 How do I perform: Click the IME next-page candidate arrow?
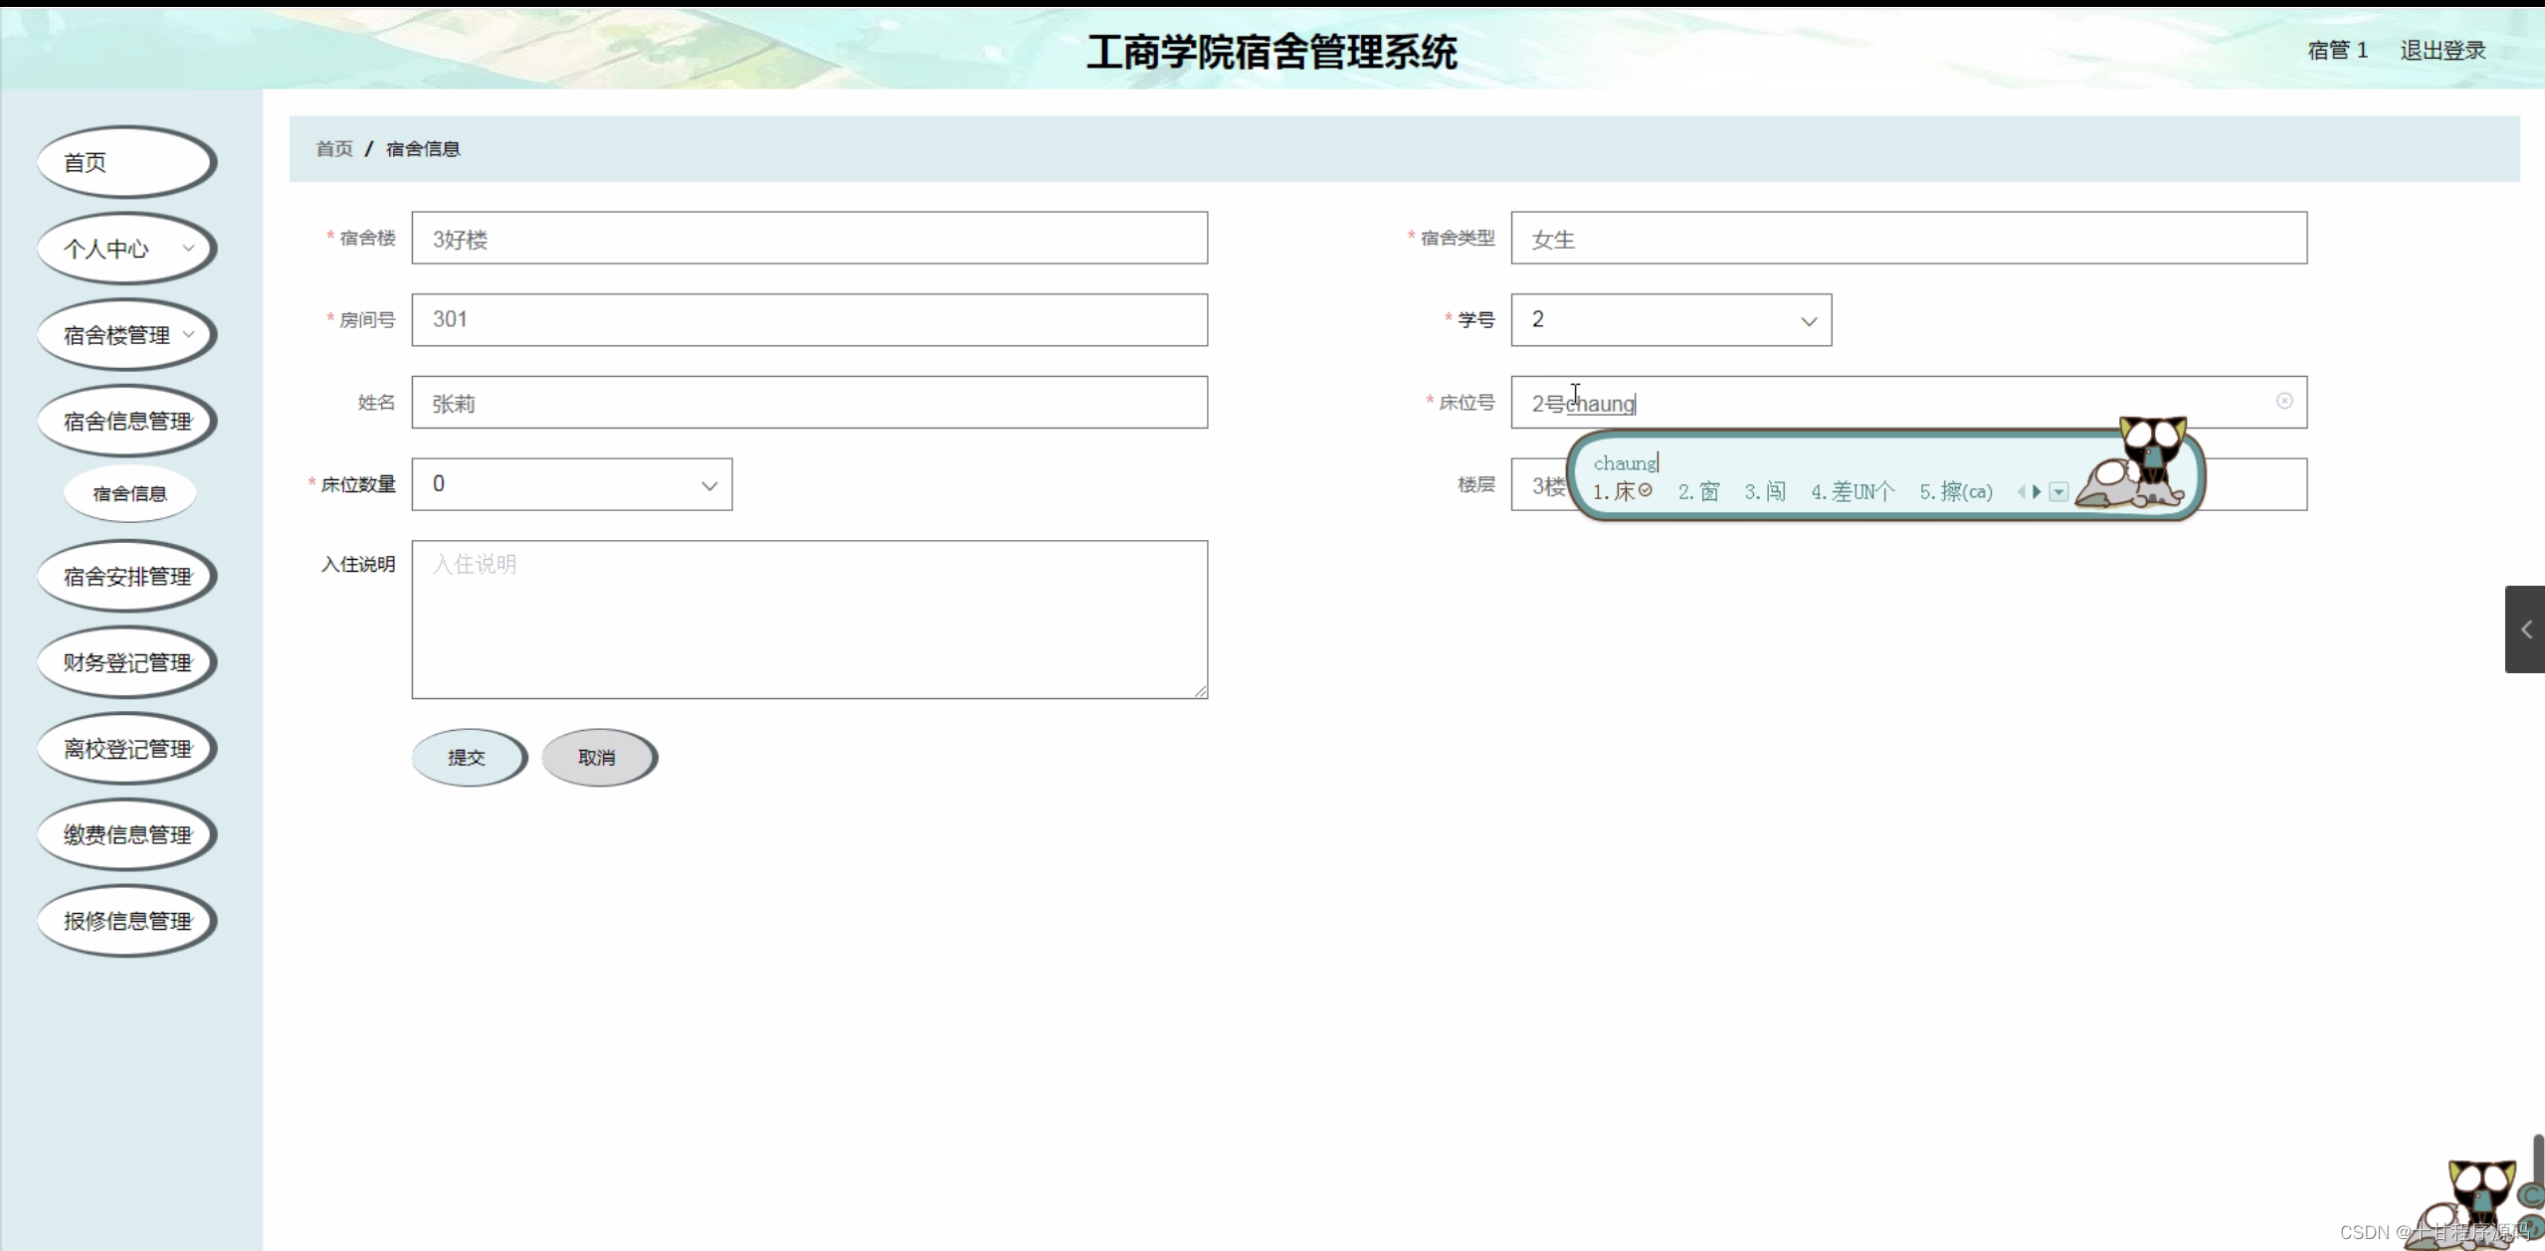pos(2037,491)
